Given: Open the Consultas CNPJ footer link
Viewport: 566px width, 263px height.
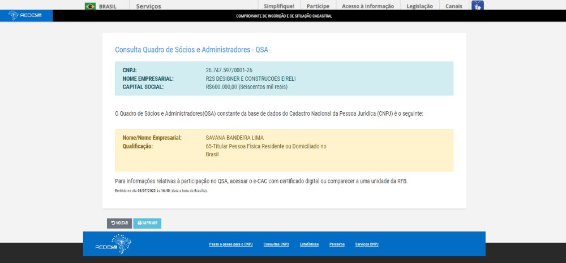Looking at the screenshot, I should [276, 244].
